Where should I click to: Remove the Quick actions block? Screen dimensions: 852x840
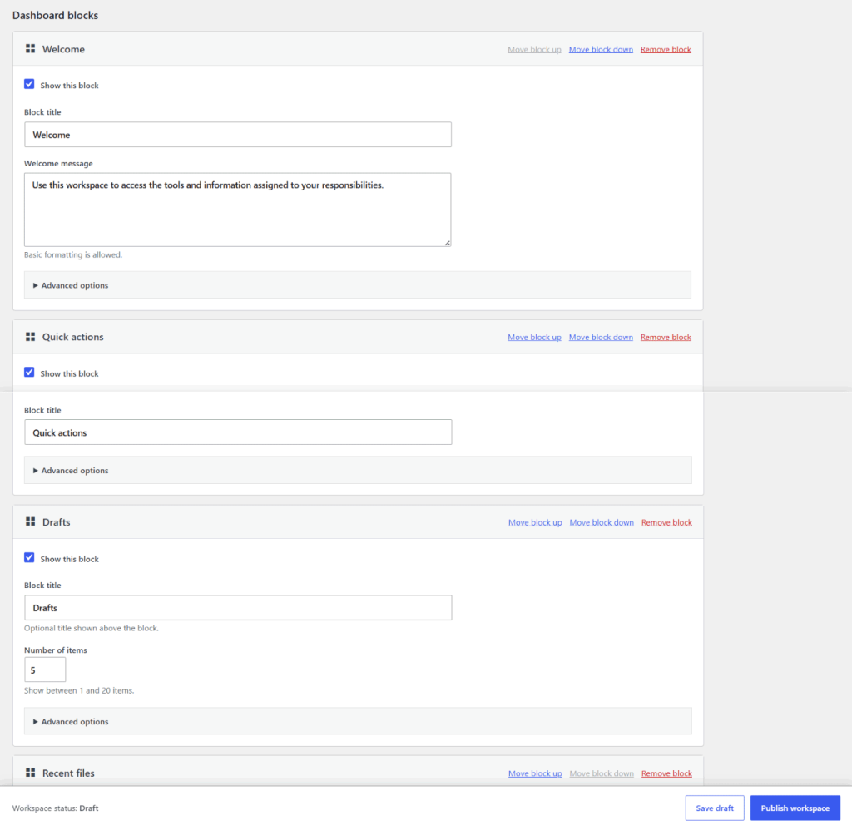[x=666, y=337]
